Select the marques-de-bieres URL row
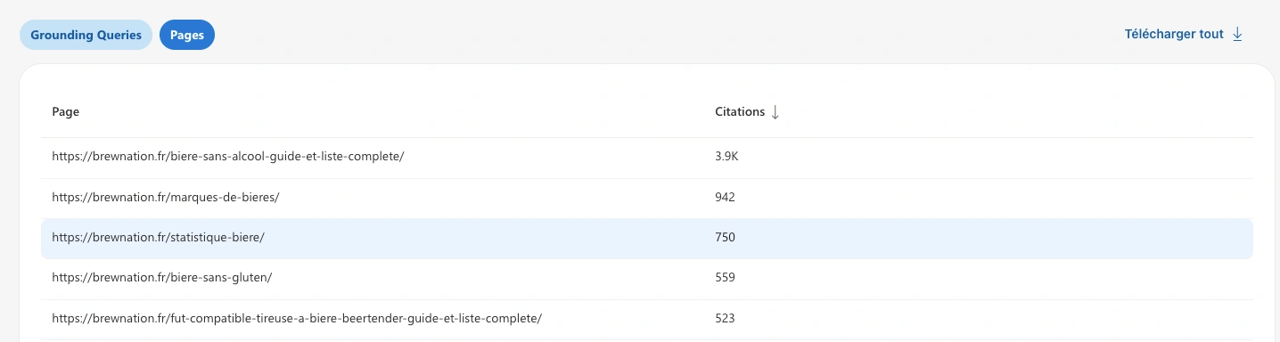1280x342 pixels. 647,198
